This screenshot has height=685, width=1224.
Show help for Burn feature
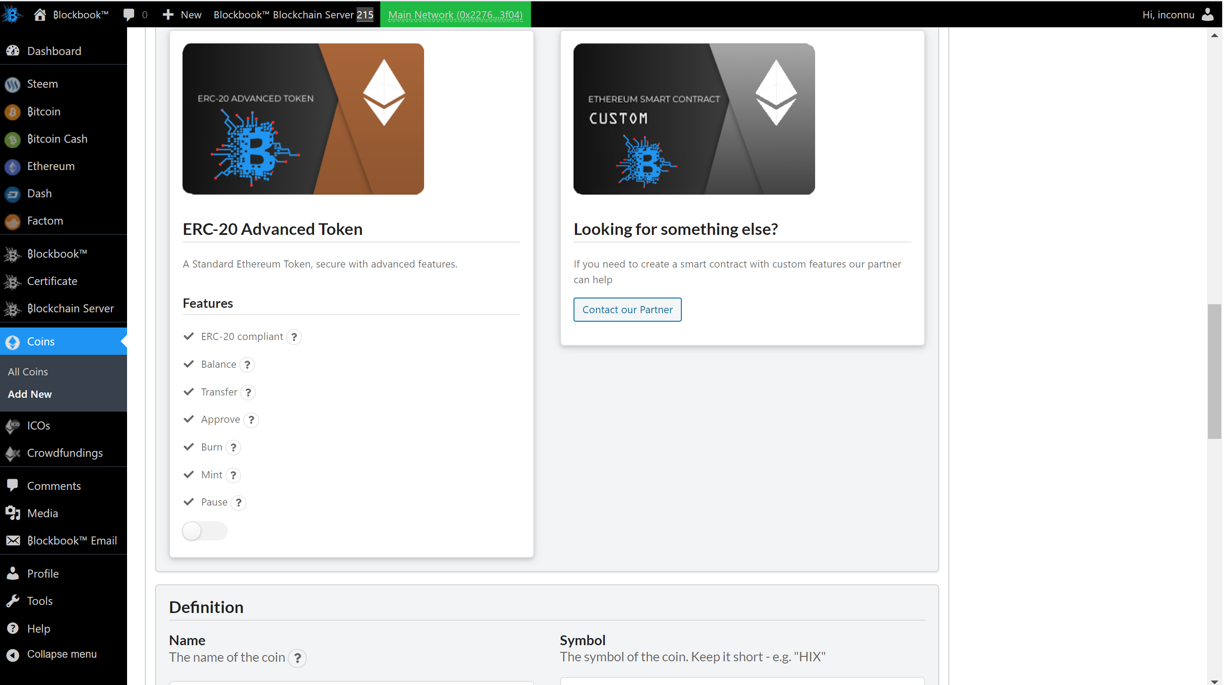(x=233, y=447)
